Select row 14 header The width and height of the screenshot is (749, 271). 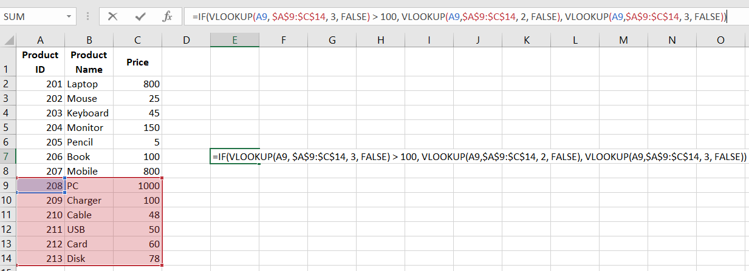point(8,258)
